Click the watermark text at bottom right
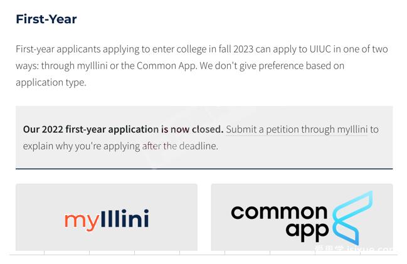The width and height of the screenshot is (407, 264). click(x=354, y=248)
